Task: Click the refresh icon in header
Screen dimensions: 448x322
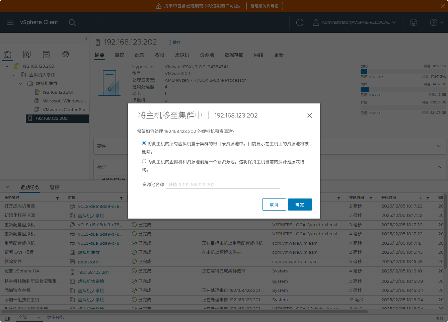Action: point(300,22)
